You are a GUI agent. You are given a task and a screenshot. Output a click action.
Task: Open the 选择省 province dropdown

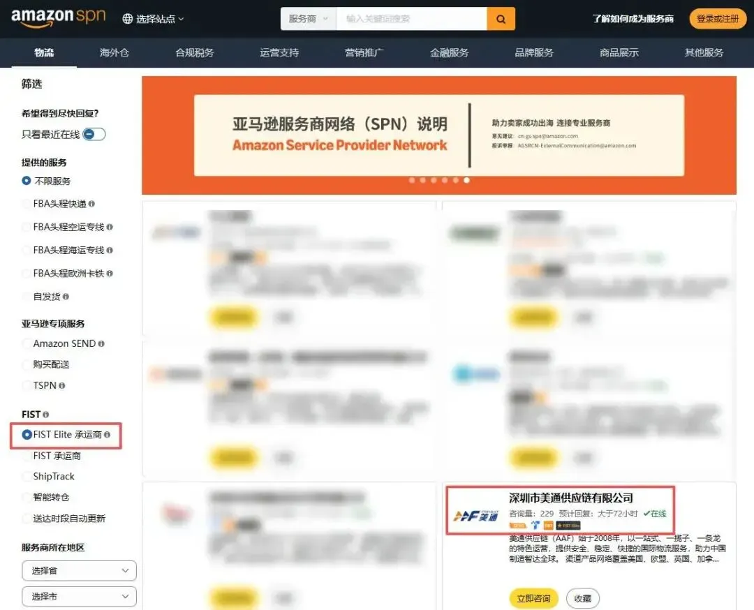(x=80, y=571)
